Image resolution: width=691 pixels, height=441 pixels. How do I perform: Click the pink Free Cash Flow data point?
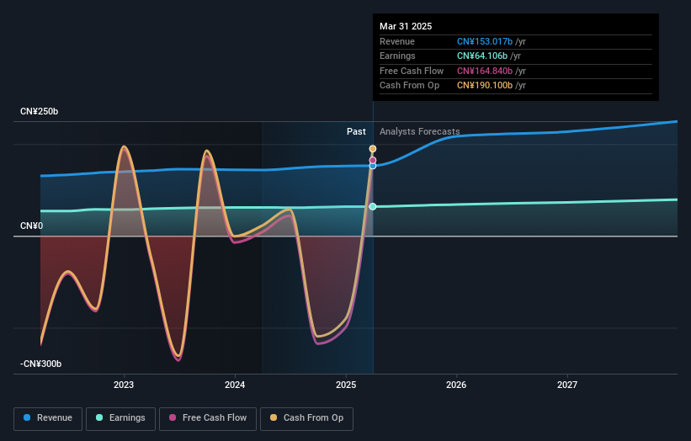click(373, 161)
